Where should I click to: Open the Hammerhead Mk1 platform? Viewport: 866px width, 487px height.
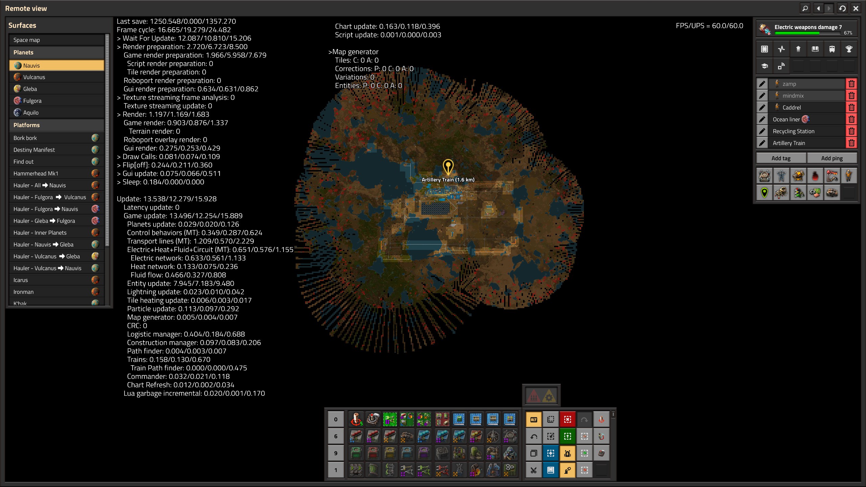tap(57, 173)
